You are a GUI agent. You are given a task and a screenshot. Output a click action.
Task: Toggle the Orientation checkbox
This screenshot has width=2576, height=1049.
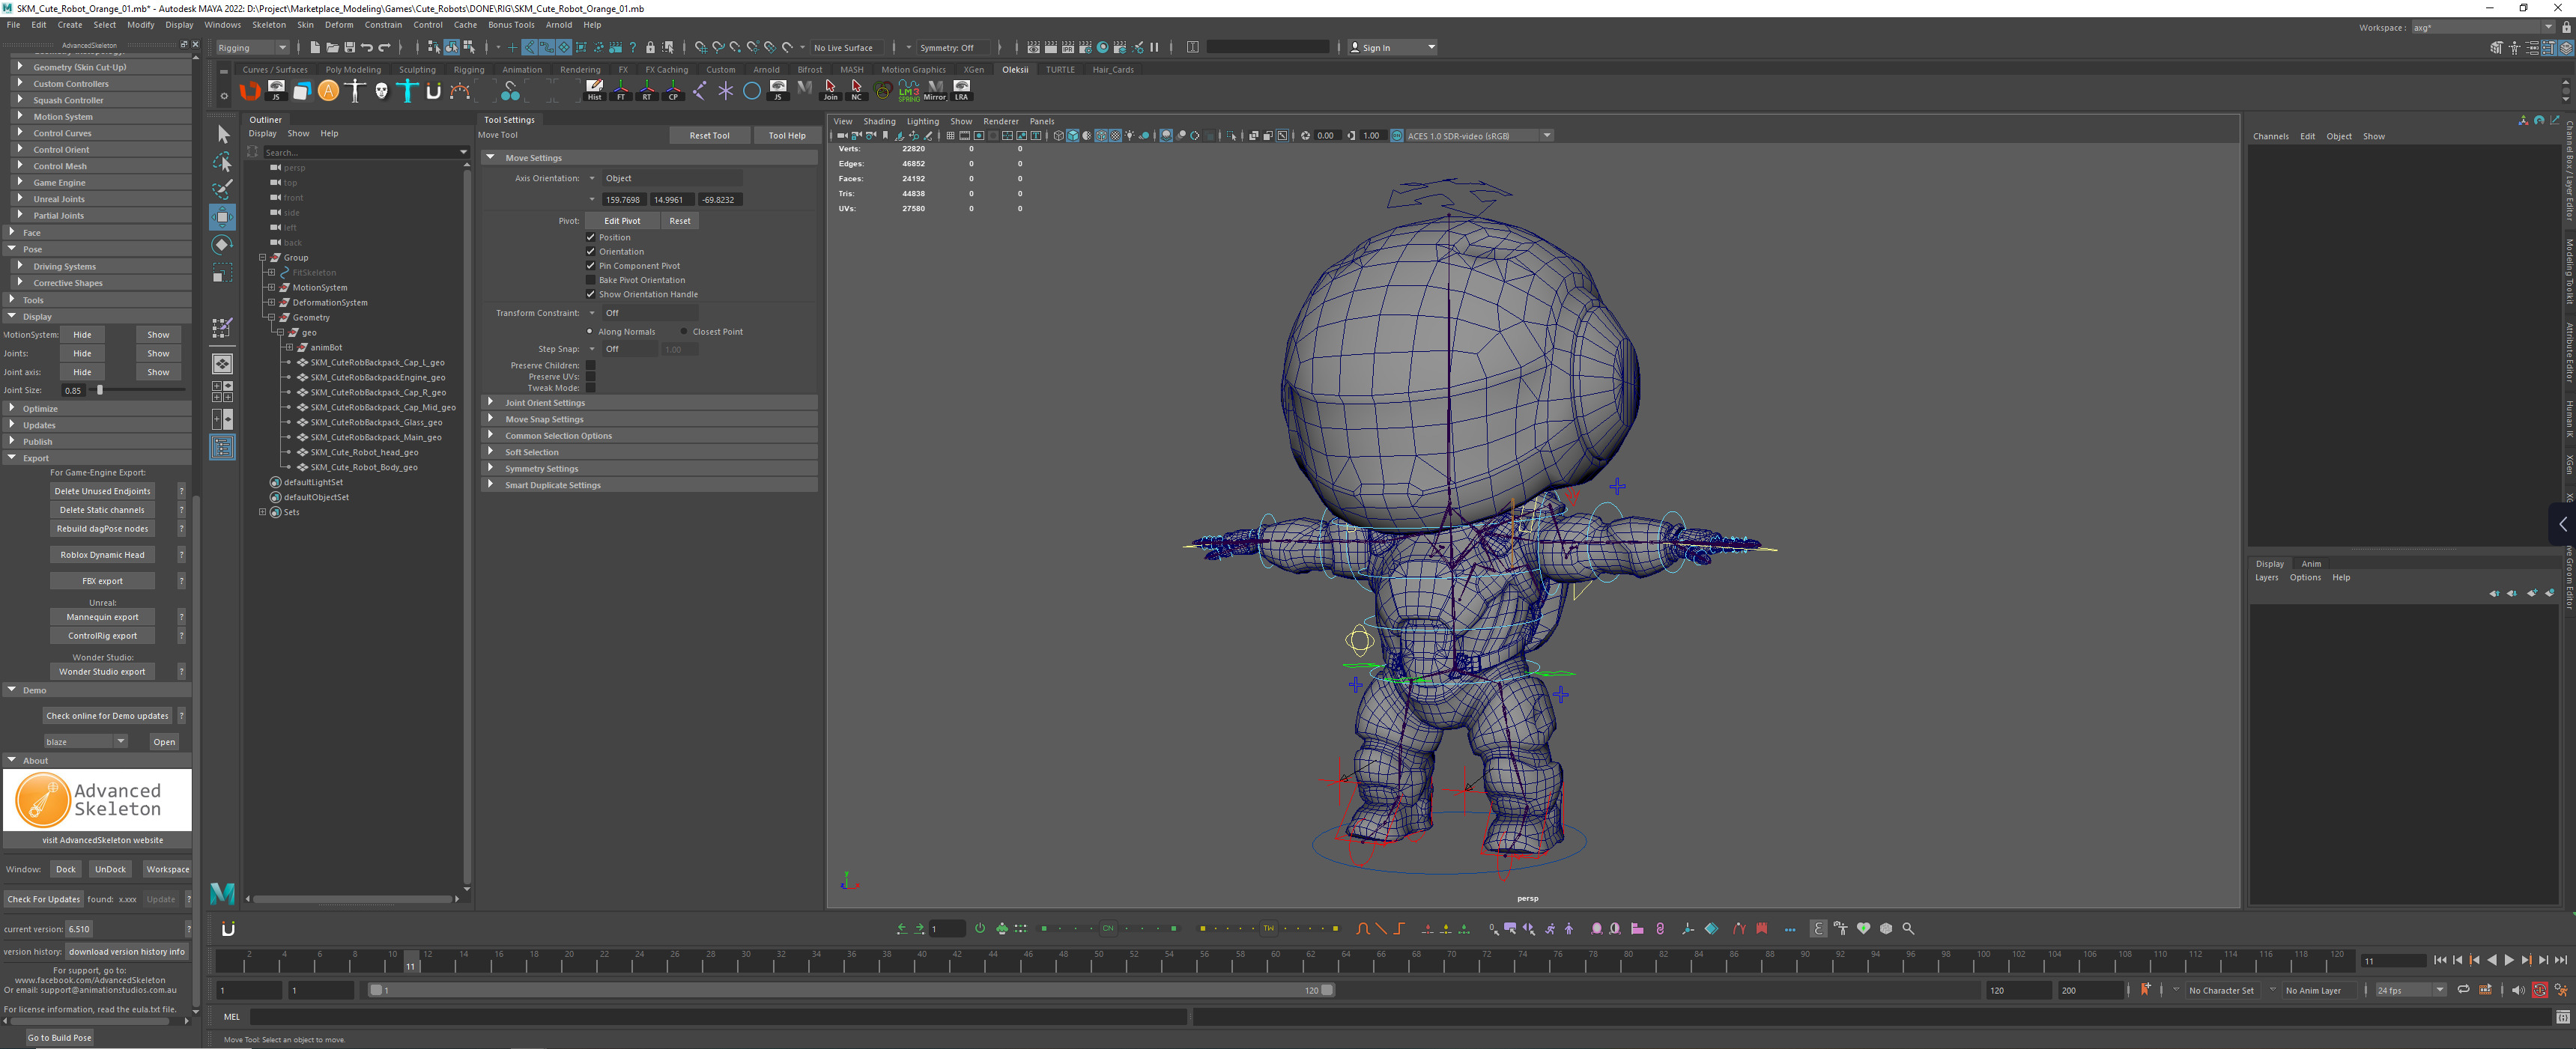coord(590,251)
